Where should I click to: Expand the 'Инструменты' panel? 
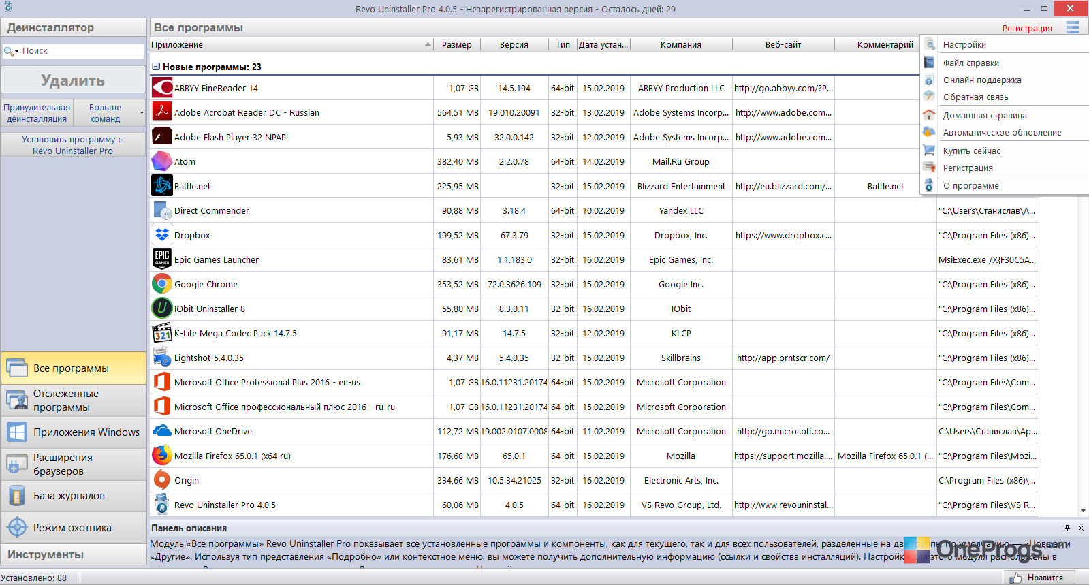[74, 554]
